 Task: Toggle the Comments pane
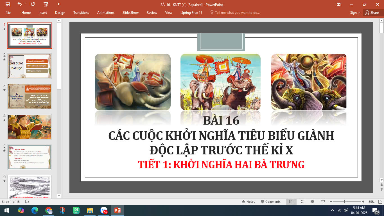coord(270,202)
